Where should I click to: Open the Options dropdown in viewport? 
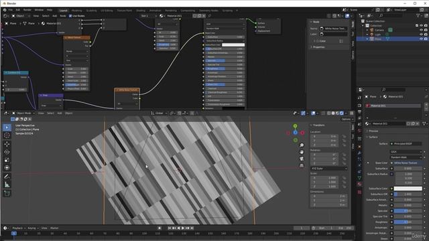pyautogui.click(x=347, y=119)
